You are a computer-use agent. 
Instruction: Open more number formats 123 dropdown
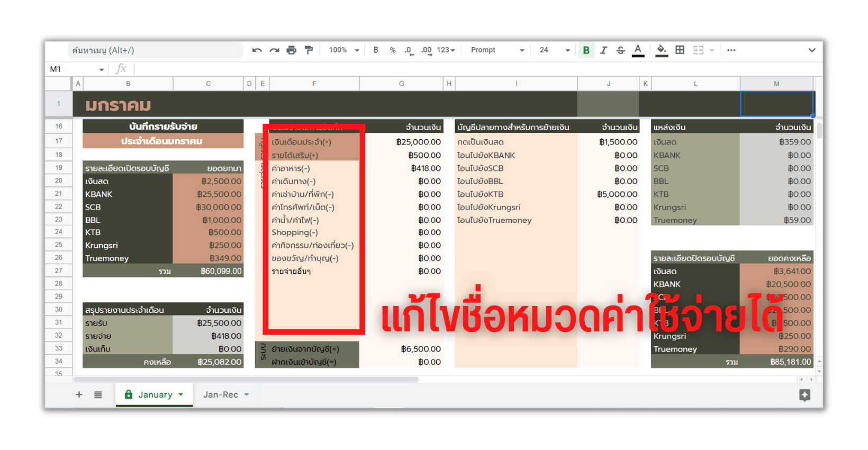pyautogui.click(x=446, y=50)
